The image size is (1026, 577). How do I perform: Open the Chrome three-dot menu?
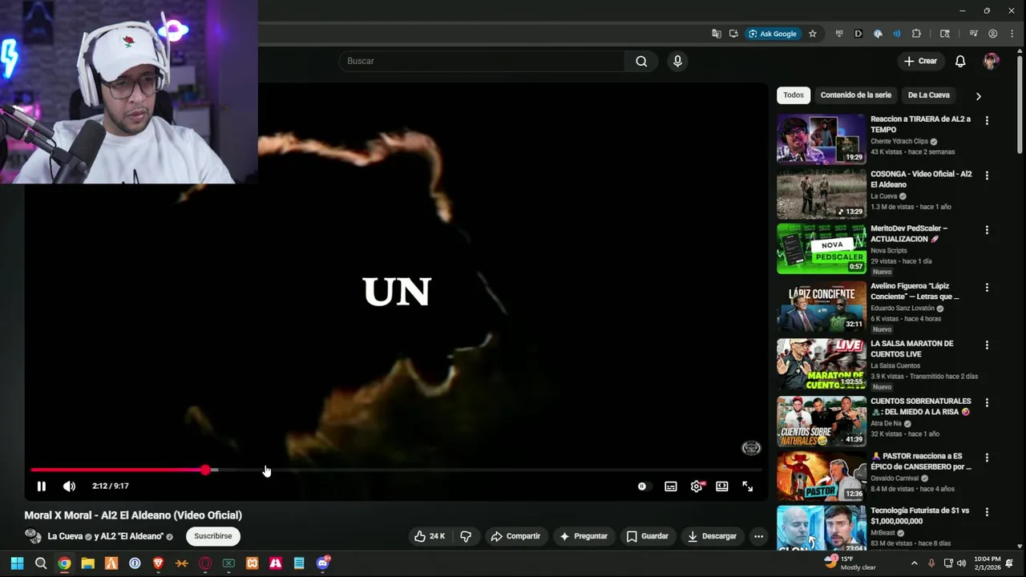1012,34
